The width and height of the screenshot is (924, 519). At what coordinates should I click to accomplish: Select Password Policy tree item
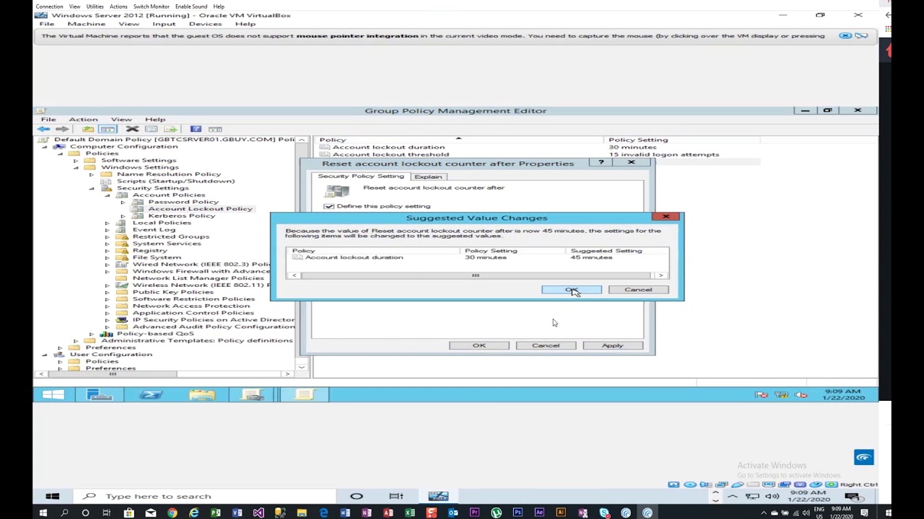point(183,202)
